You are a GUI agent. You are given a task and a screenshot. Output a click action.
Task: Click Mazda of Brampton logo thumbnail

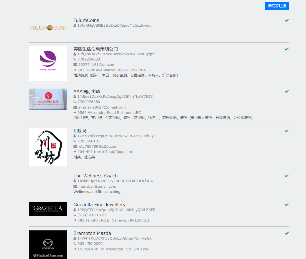point(48,245)
